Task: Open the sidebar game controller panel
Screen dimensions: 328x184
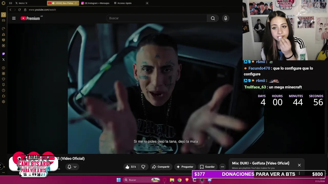Action: [3, 20]
